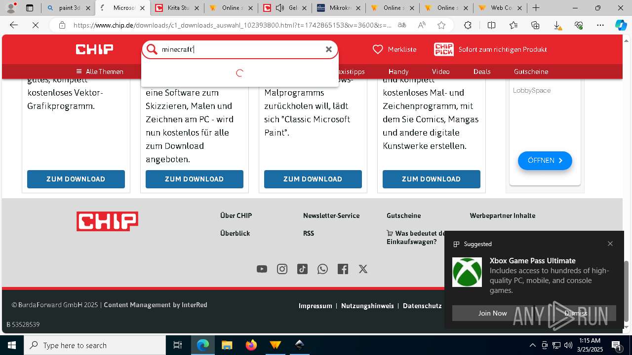Click the CHIP Pick logo icon
The height and width of the screenshot is (355, 632).
pos(444,49)
